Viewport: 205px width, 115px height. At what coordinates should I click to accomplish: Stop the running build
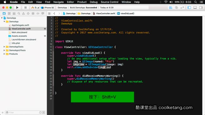(26, 8)
